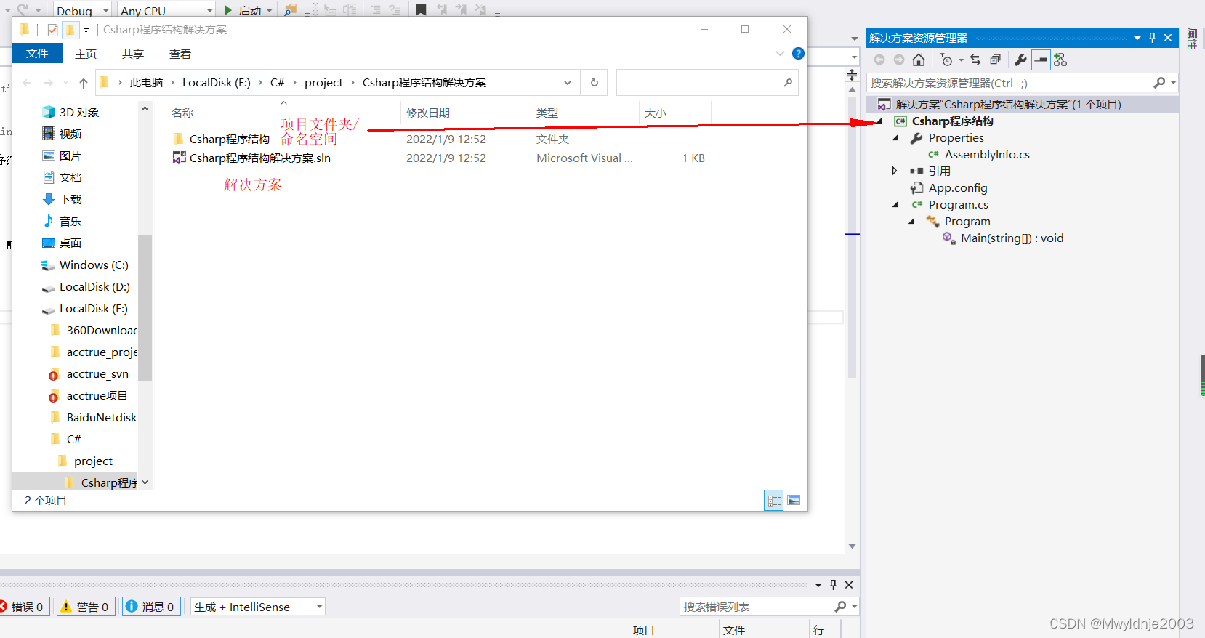Click the File Explorer search magnifier icon

(x=788, y=83)
